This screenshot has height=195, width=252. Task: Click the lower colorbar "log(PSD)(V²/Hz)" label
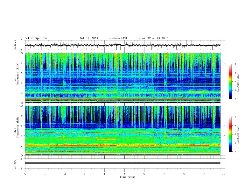pos(238,135)
